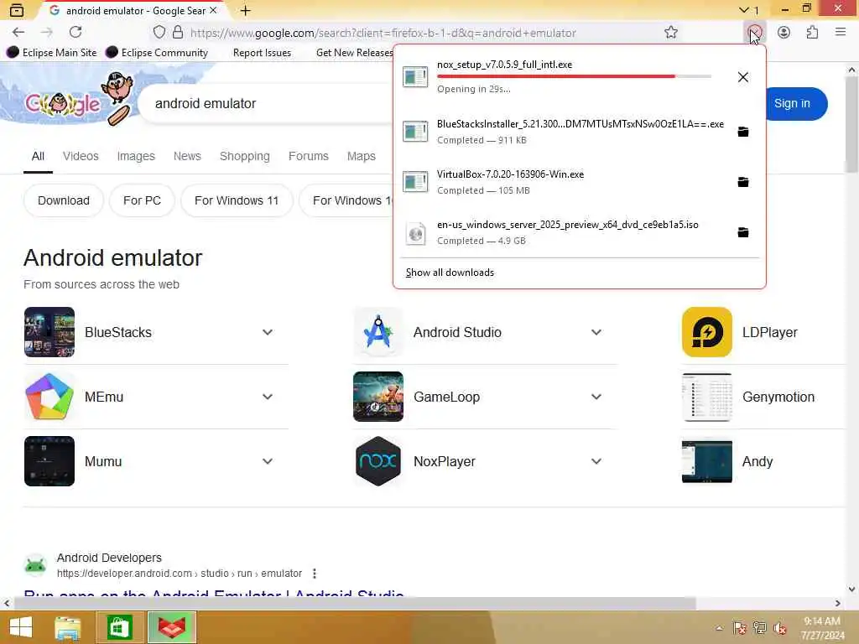This screenshot has height=644, width=859.
Task: Click the Genymotion entry
Action: [x=763, y=397]
